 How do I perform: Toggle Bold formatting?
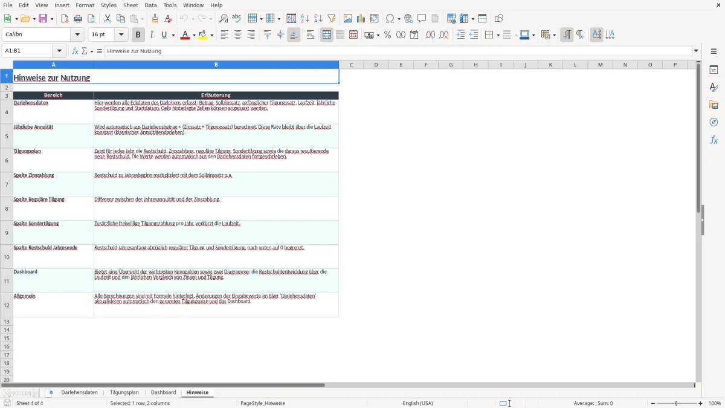tap(138, 35)
